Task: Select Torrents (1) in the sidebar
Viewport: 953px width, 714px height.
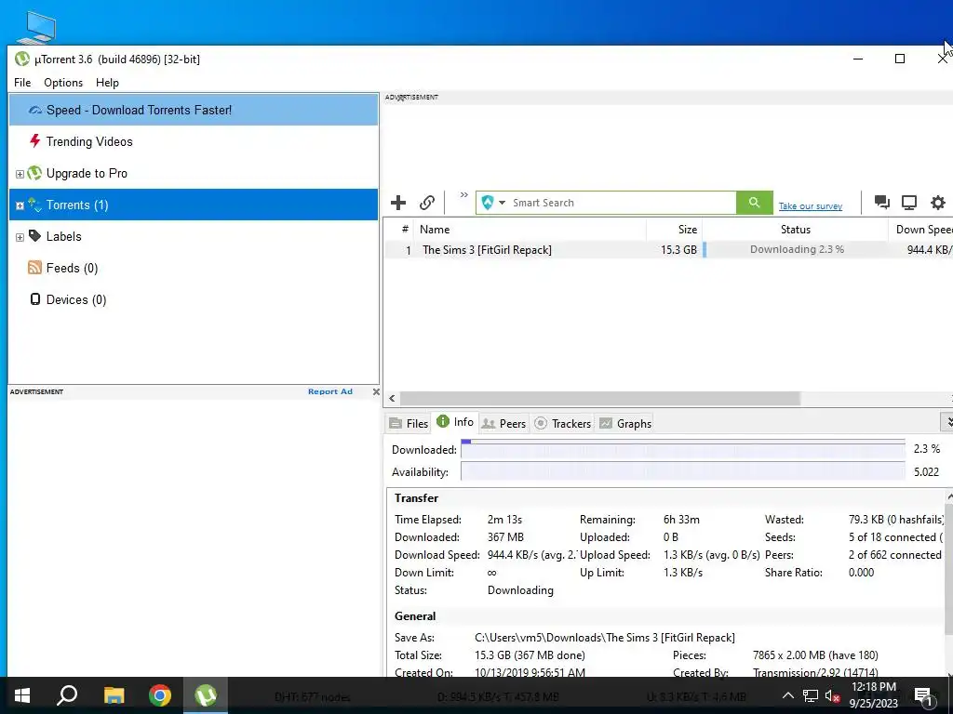Action: point(194,205)
